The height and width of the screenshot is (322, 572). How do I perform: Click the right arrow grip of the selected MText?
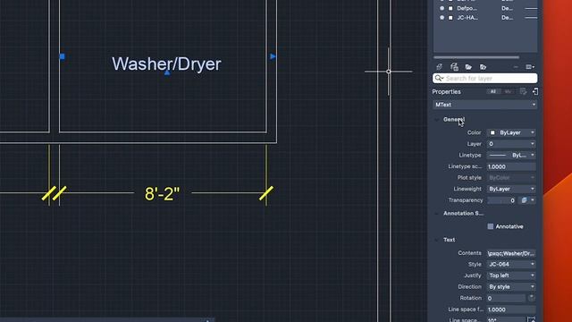click(273, 56)
